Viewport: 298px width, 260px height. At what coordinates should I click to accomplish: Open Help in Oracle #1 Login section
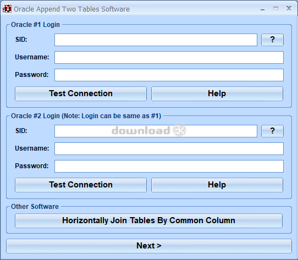pyautogui.click(x=217, y=93)
